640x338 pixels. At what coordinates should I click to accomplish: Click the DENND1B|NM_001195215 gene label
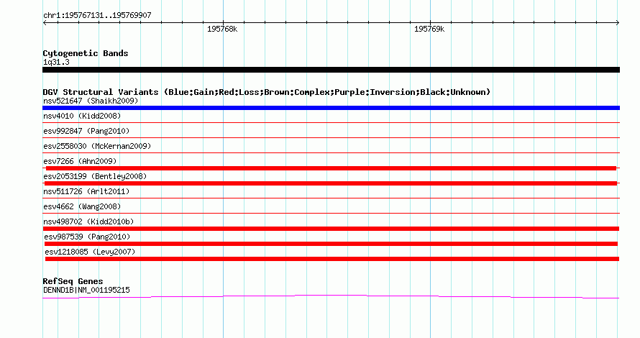[86, 291]
